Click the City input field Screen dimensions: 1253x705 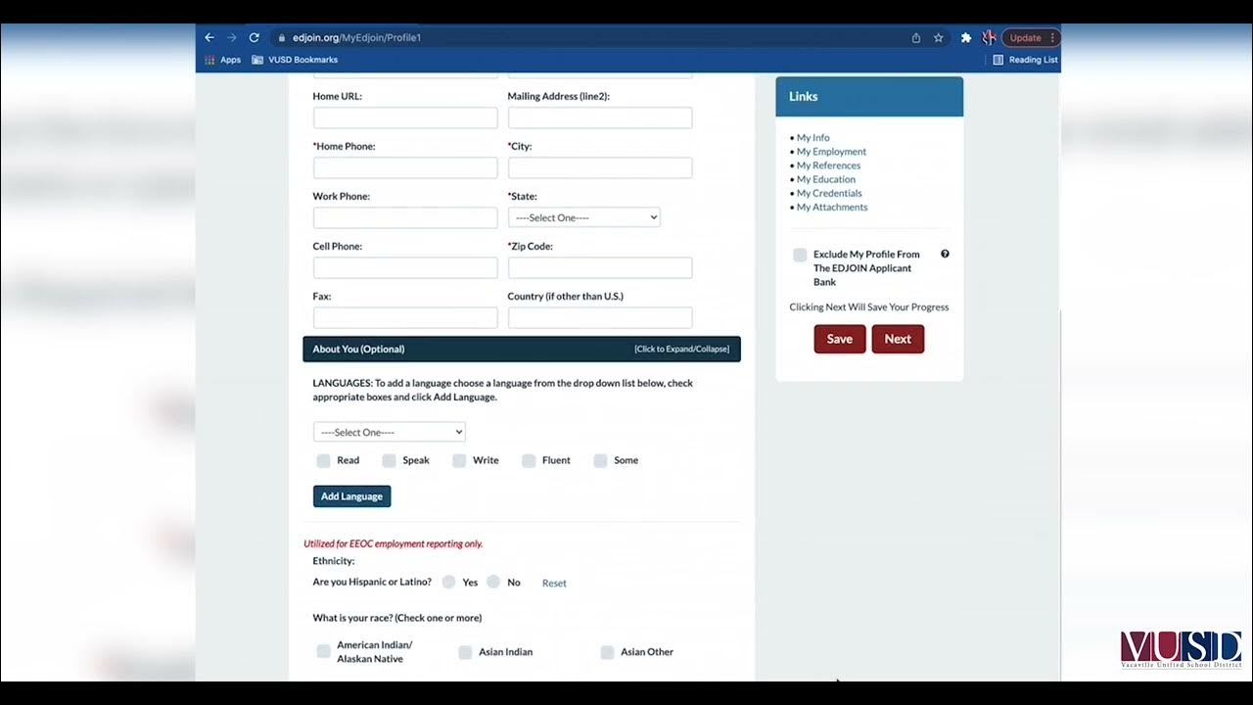pos(600,167)
